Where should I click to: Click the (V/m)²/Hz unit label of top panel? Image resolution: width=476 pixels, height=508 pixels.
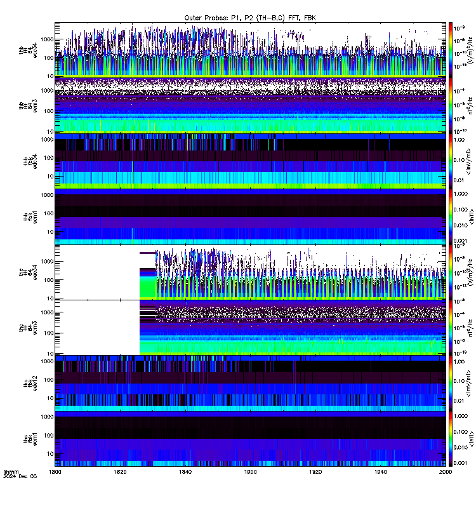point(470,50)
